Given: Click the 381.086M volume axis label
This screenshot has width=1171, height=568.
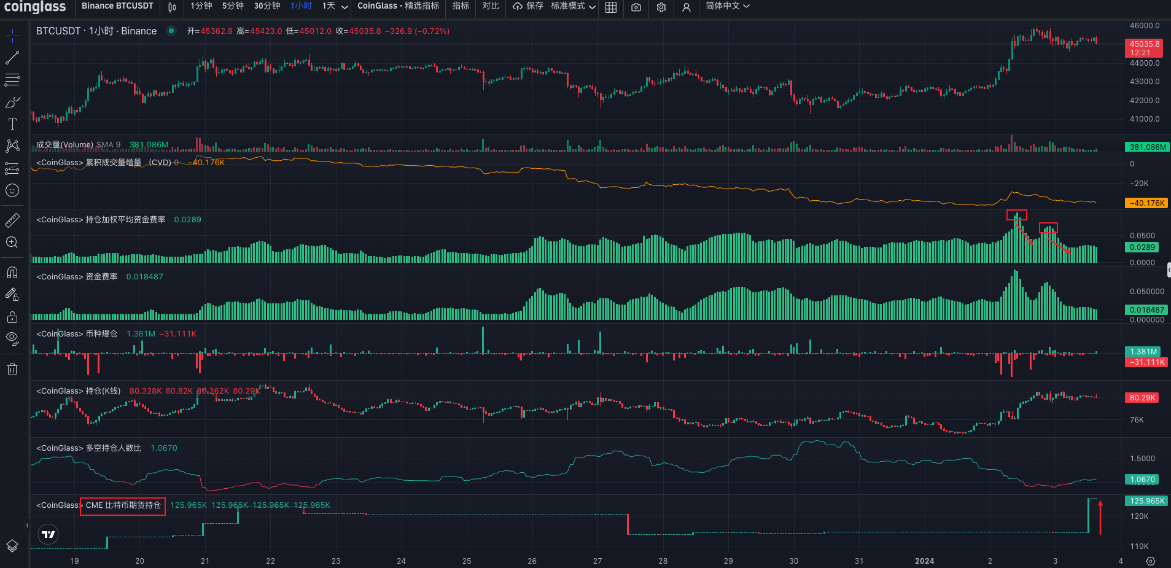Looking at the screenshot, I should tap(1148, 147).
